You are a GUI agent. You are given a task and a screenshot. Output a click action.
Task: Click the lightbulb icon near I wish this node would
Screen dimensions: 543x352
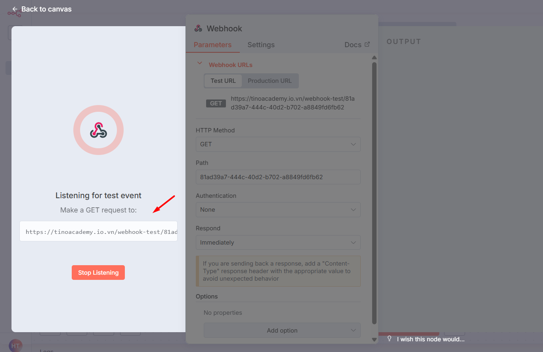click(389, 339)
